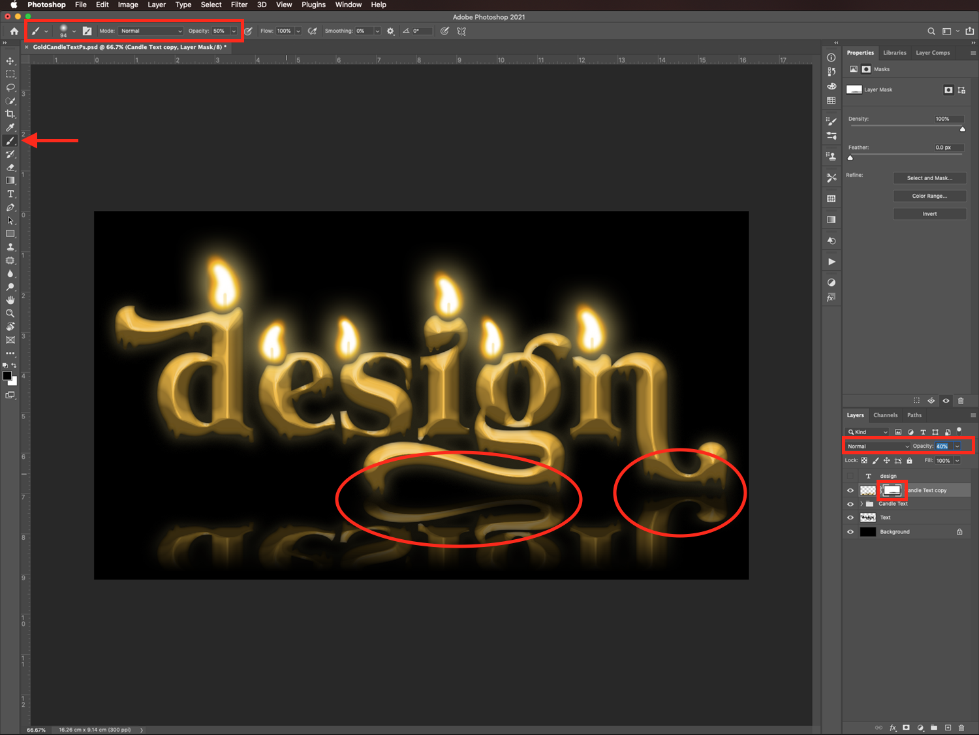This screenshot has width=979, height=735.
Task: Select the Rectangular Marquee tool
Action: (x=10, y=74)
